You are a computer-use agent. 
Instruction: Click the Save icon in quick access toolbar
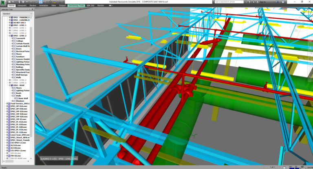pos(19,2)
